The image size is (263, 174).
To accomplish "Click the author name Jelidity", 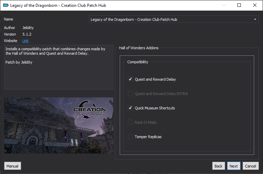I will click(x=28, y=28).
